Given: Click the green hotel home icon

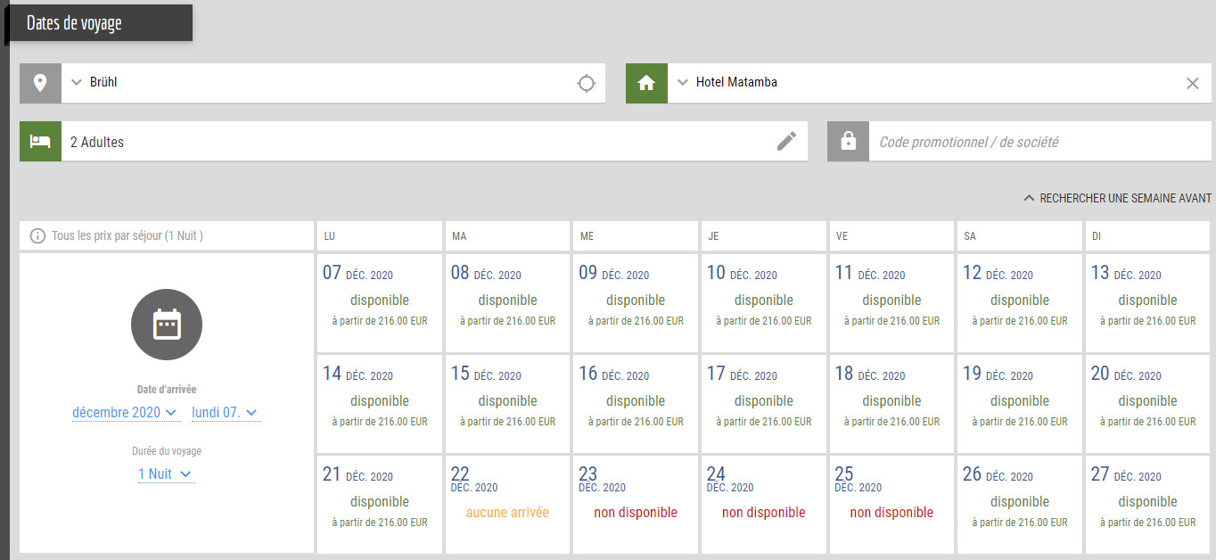Looking at the screenshot, I should (646, 83).
